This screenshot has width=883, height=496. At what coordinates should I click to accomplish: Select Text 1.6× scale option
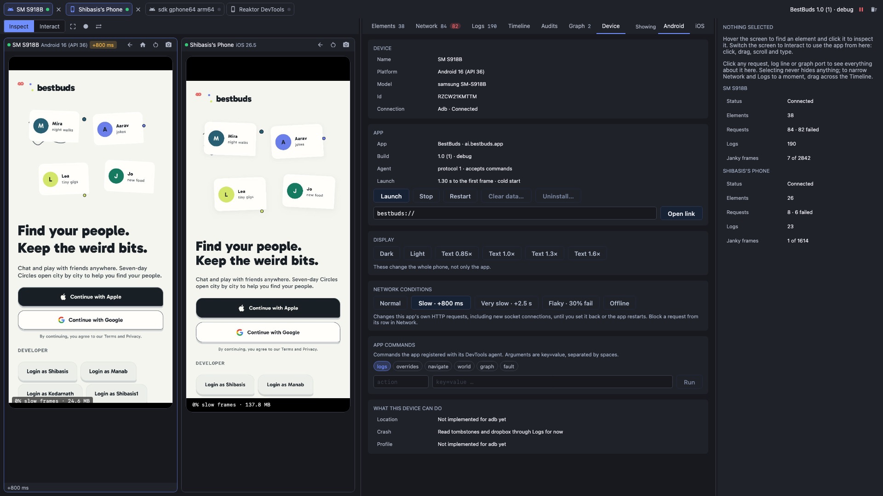(587, 254)
